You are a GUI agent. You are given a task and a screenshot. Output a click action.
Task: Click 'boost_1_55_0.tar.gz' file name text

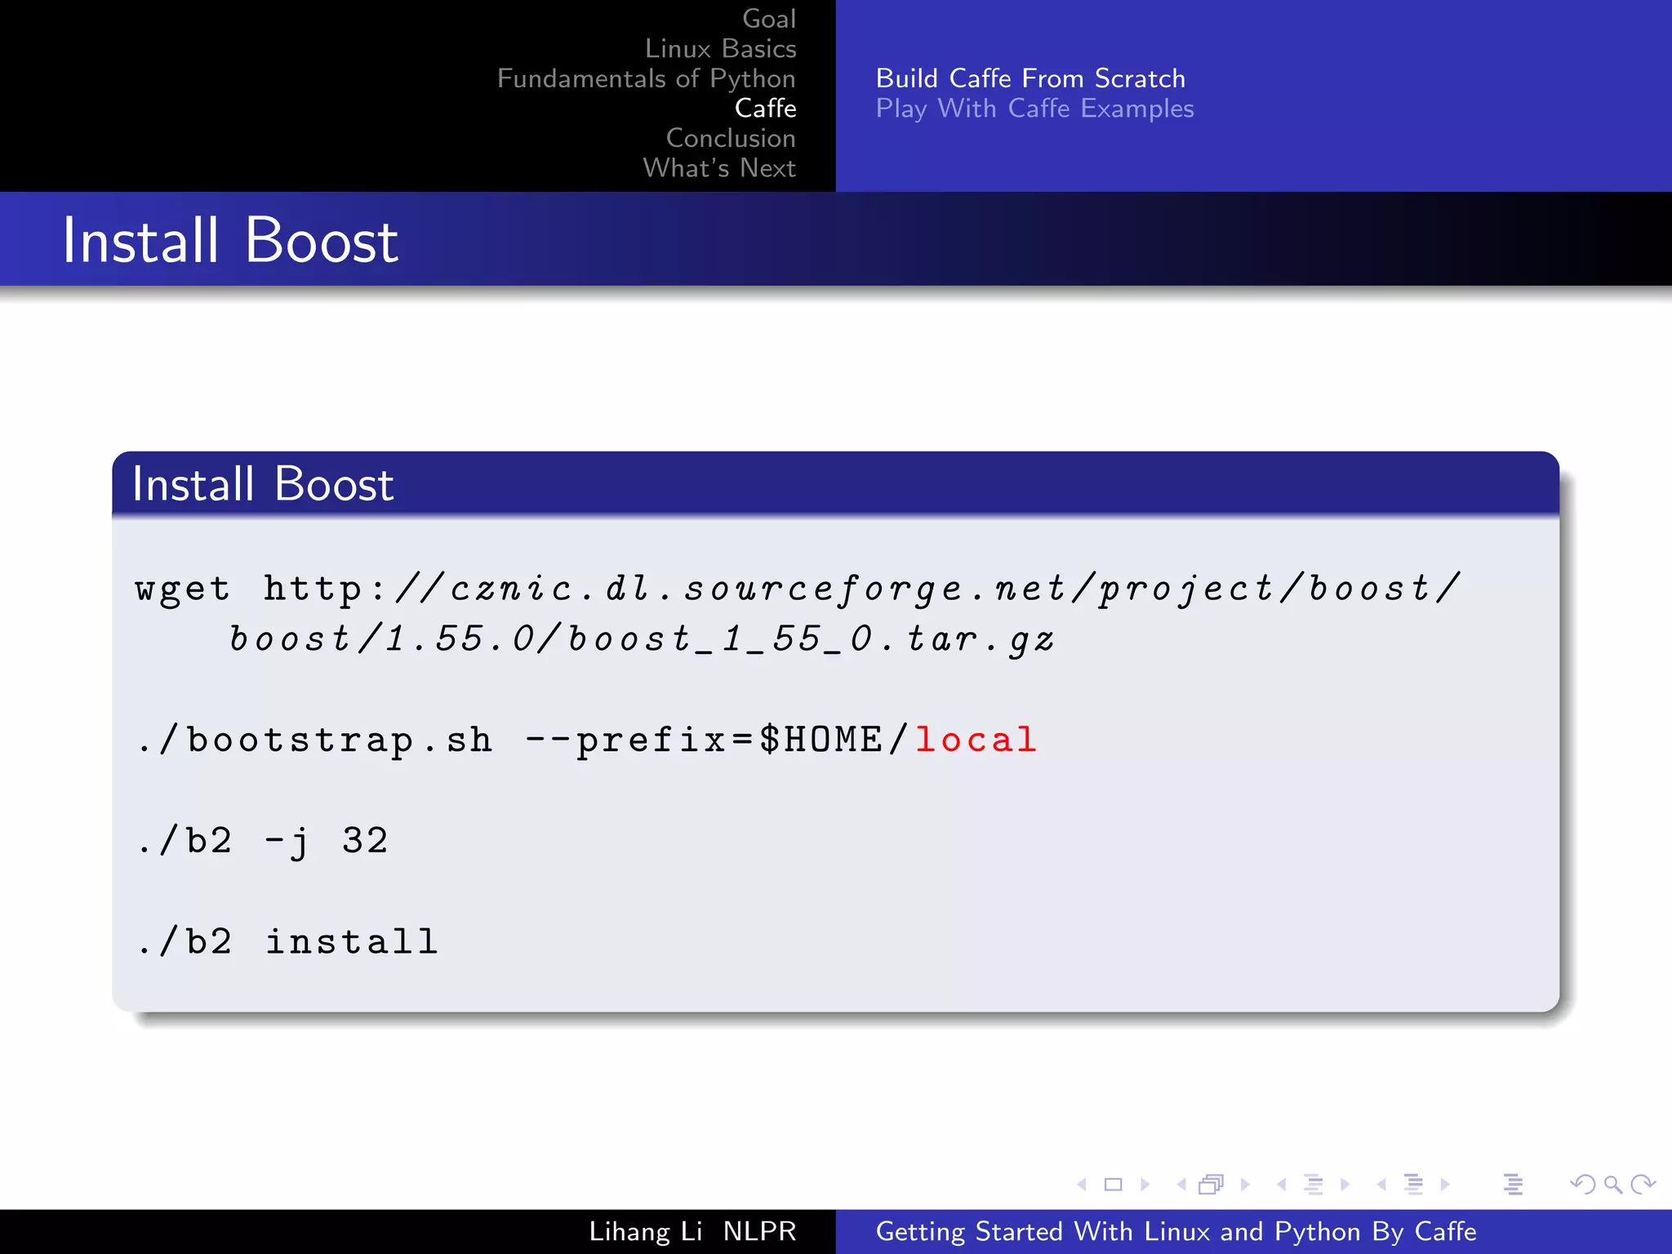812,639
